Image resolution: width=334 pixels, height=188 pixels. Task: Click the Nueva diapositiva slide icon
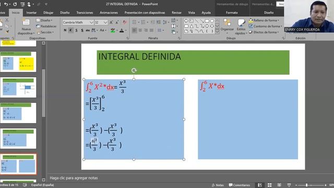[26, 22]
